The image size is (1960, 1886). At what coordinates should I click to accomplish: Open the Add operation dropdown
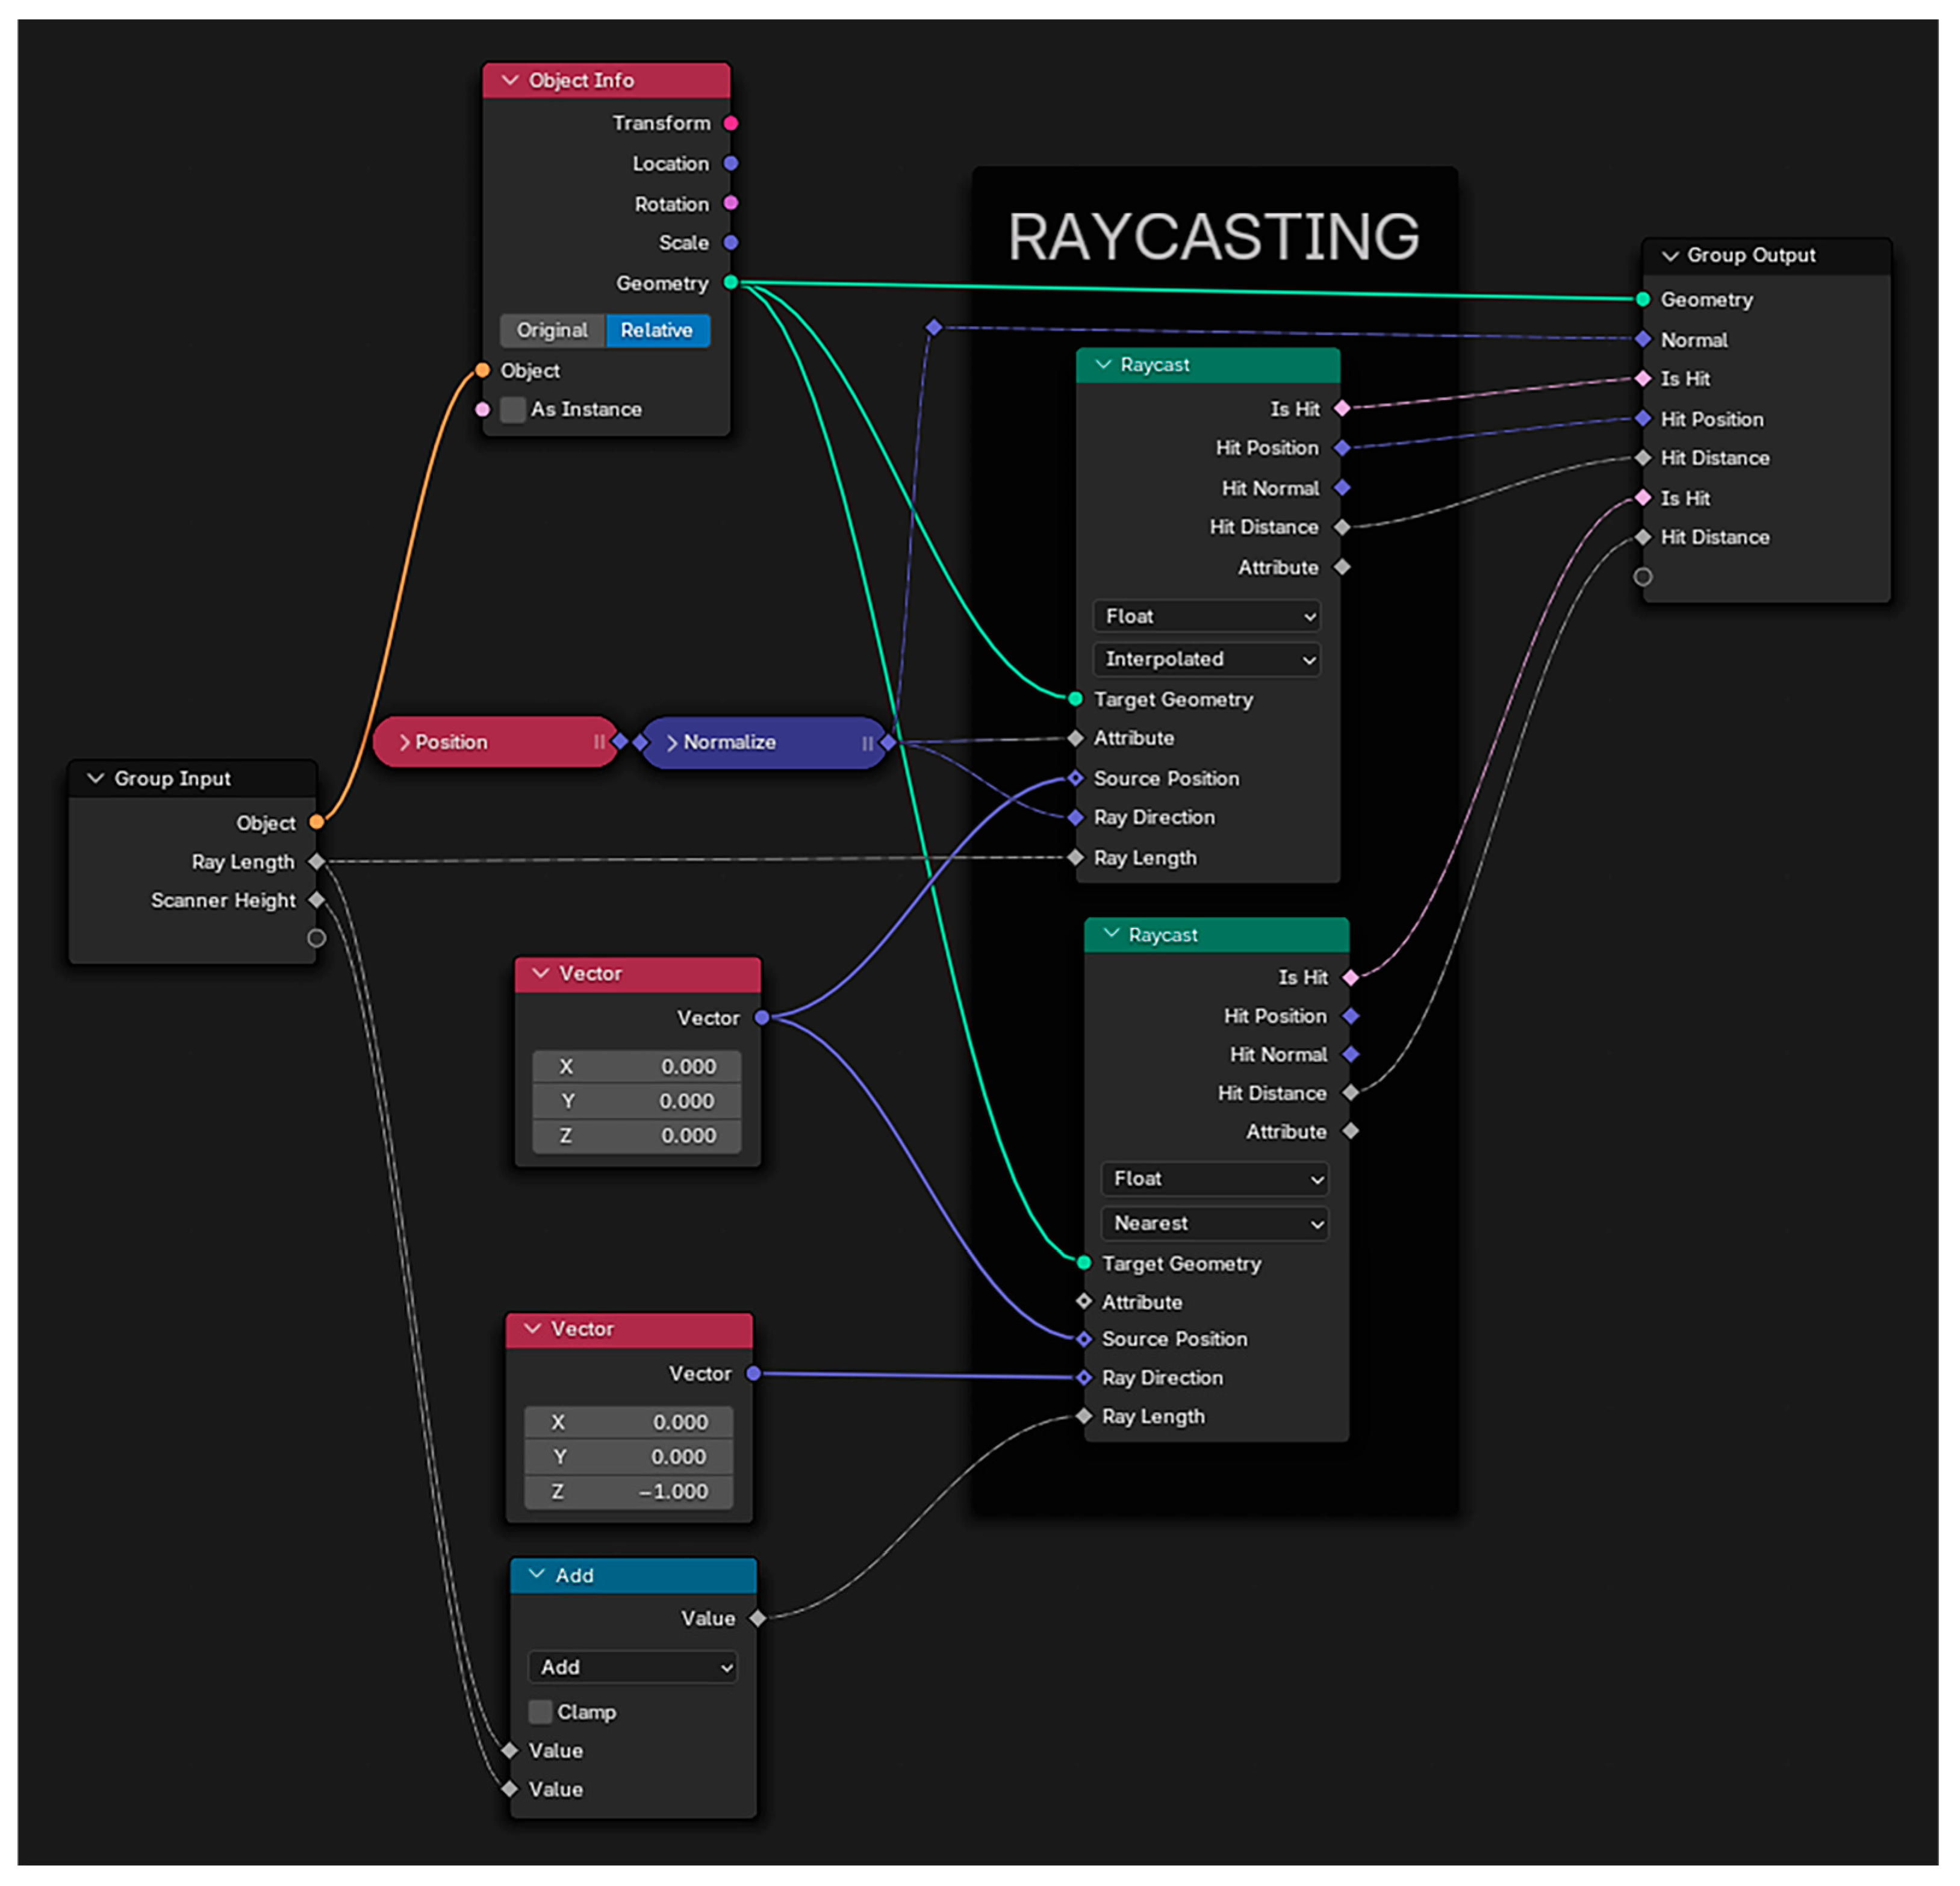pos(632,1667)
